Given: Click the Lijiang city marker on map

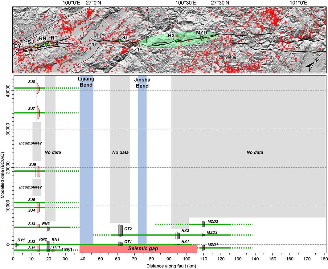Looking at the screenshot, I should click(92, 38).
